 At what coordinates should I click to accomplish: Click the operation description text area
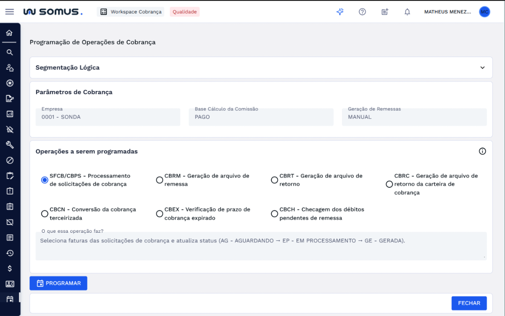point(261,246)
